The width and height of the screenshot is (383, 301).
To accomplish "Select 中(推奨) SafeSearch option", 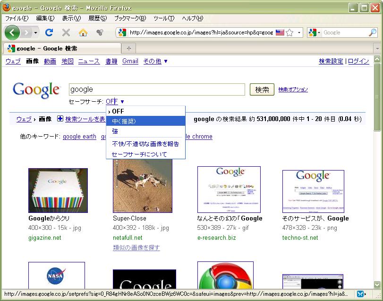I will click(145, 121).
